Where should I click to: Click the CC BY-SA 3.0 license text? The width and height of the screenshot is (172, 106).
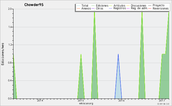pos(163,104)
